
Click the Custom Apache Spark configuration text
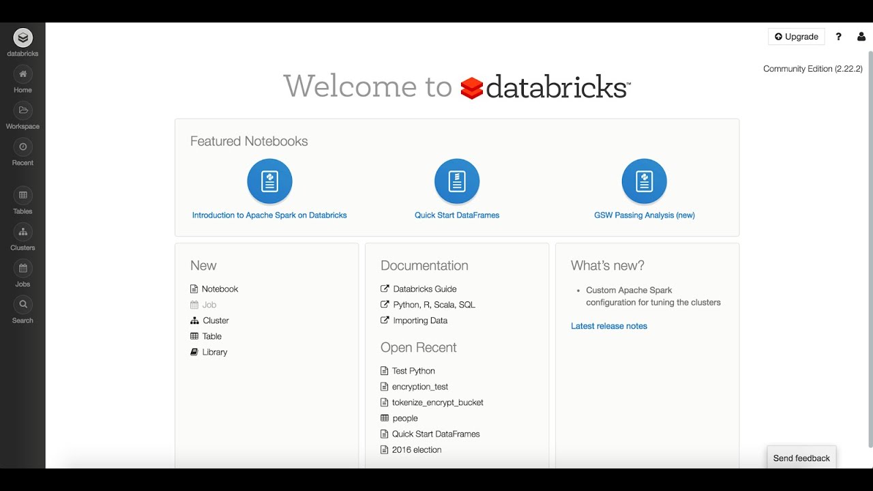coord(653,296)
